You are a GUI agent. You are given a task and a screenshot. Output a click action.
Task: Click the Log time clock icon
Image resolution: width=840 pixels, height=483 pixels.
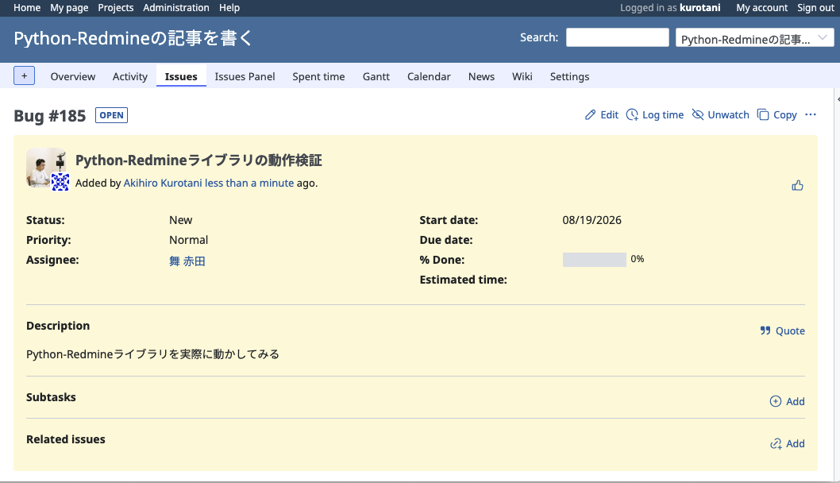pos(632,114)
